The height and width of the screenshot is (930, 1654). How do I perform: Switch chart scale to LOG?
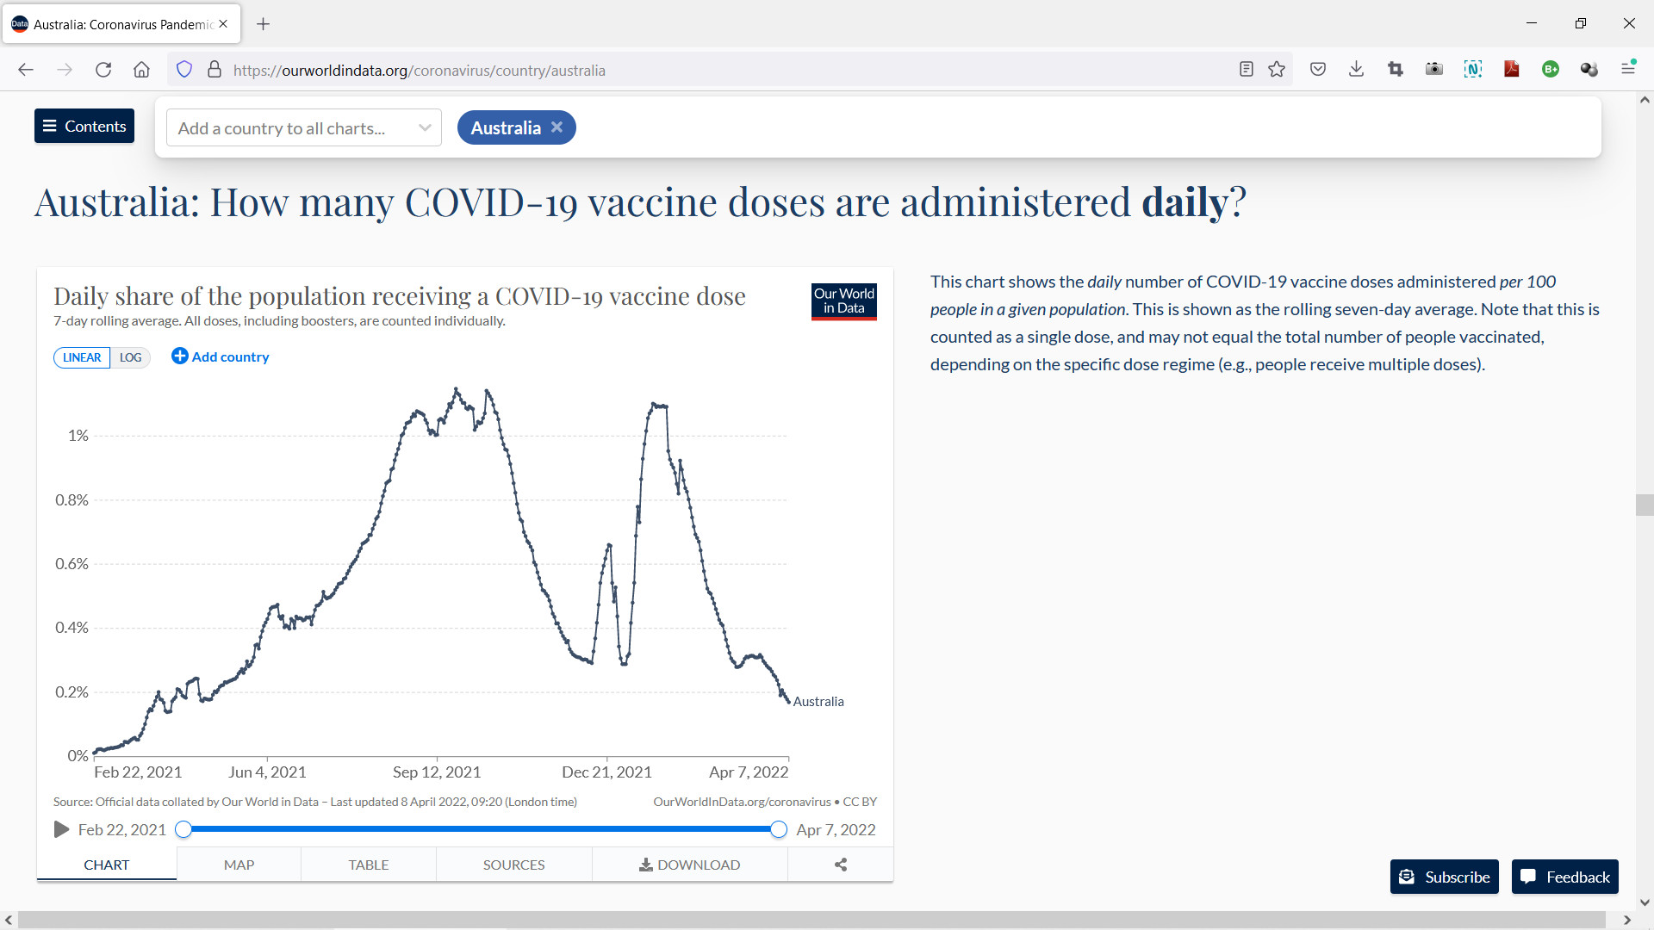[130, 357]
